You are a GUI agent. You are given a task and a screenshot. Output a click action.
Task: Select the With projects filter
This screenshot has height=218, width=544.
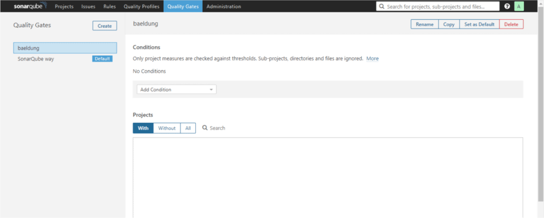[x=143, y=128]
